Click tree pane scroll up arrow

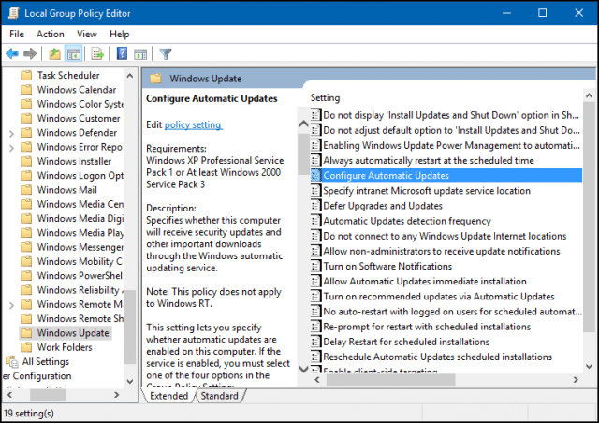(x=130, y=76)
